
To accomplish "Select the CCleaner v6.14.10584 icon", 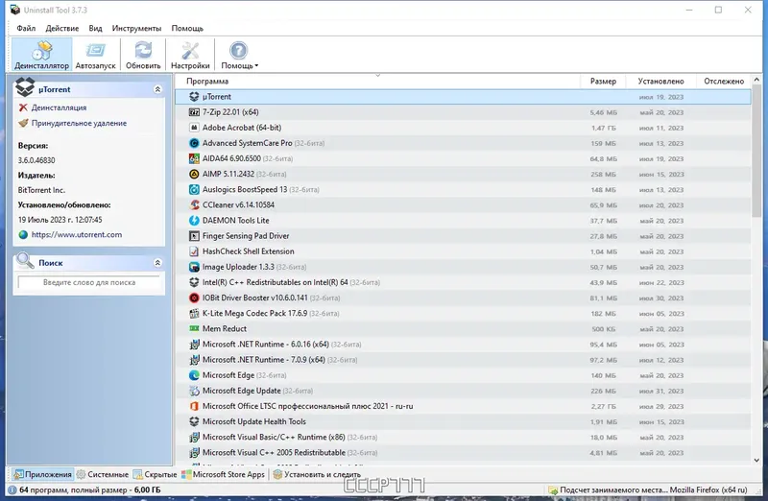I will (194, 205).
